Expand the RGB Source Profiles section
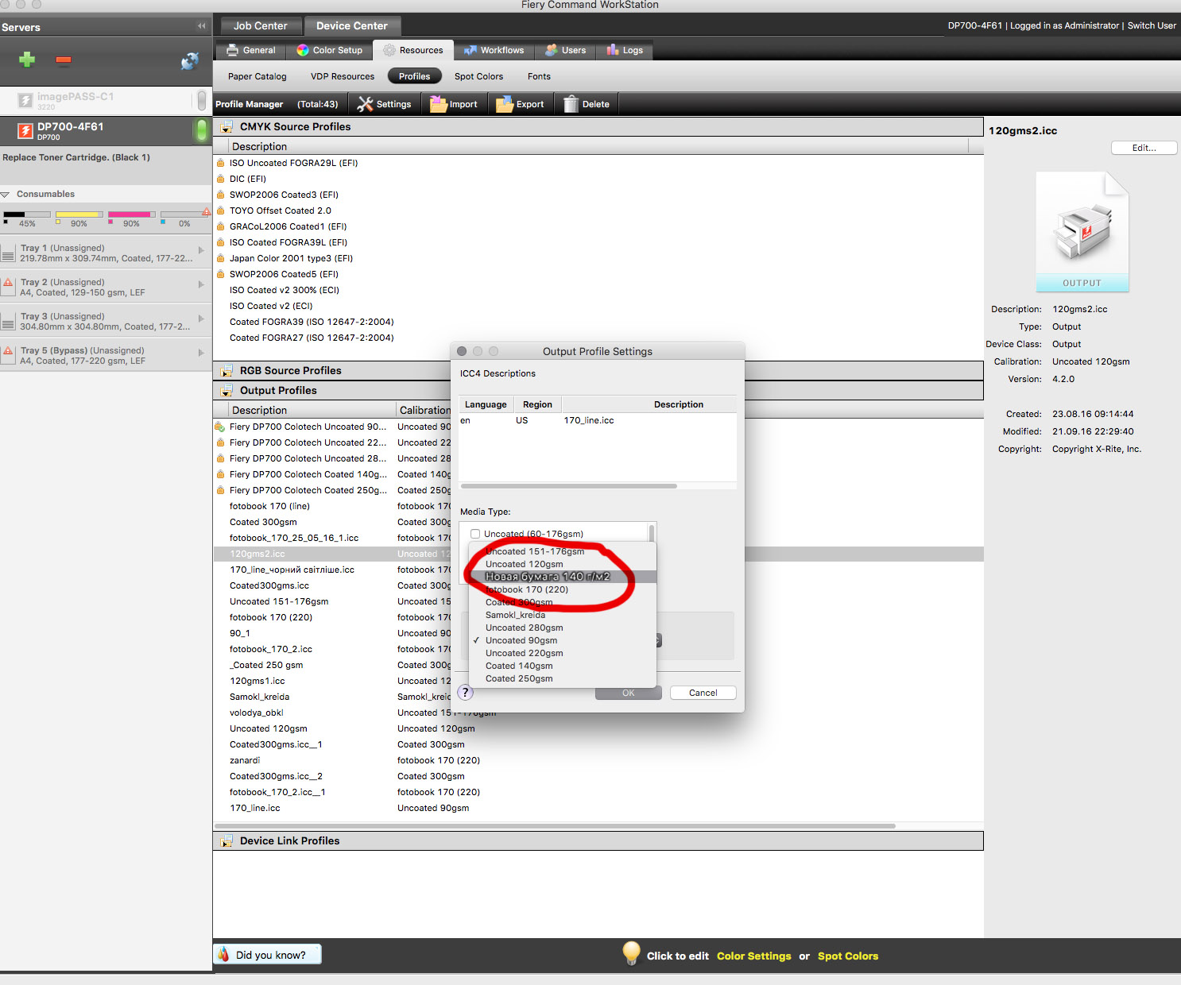 [227, 371]
